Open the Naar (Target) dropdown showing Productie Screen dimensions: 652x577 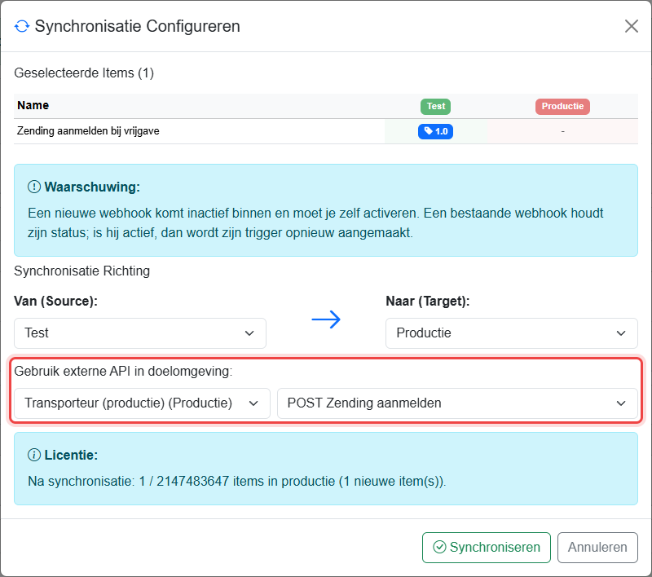(x=512, y=333)
